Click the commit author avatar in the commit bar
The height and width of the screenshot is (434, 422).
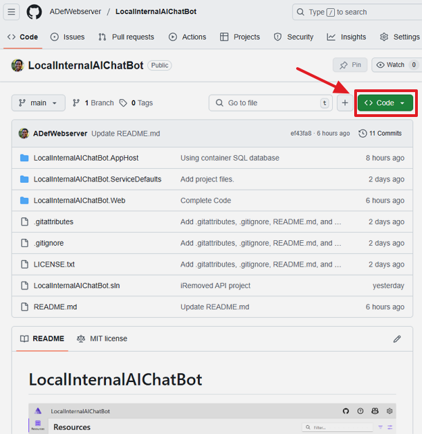tap(24, 134)
